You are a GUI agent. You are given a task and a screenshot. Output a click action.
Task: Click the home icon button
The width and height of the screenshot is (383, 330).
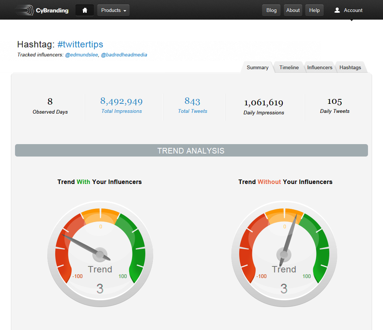point(84,11)
